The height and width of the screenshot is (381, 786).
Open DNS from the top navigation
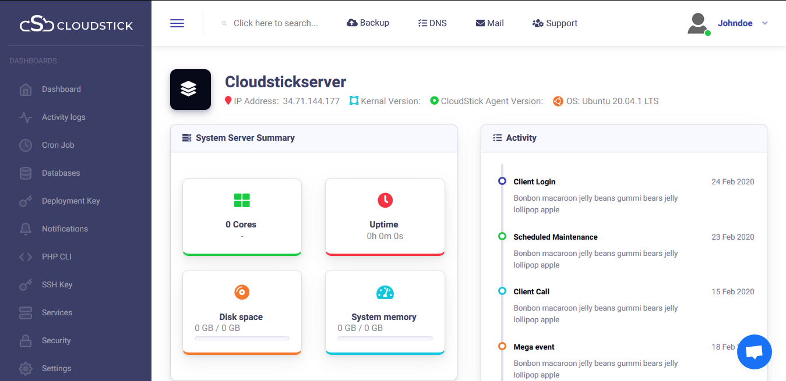click(x=432, y=23)
